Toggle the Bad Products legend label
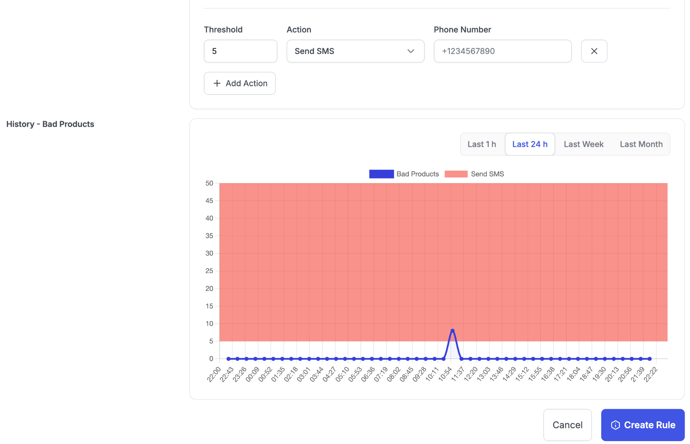 click(418, 174)
